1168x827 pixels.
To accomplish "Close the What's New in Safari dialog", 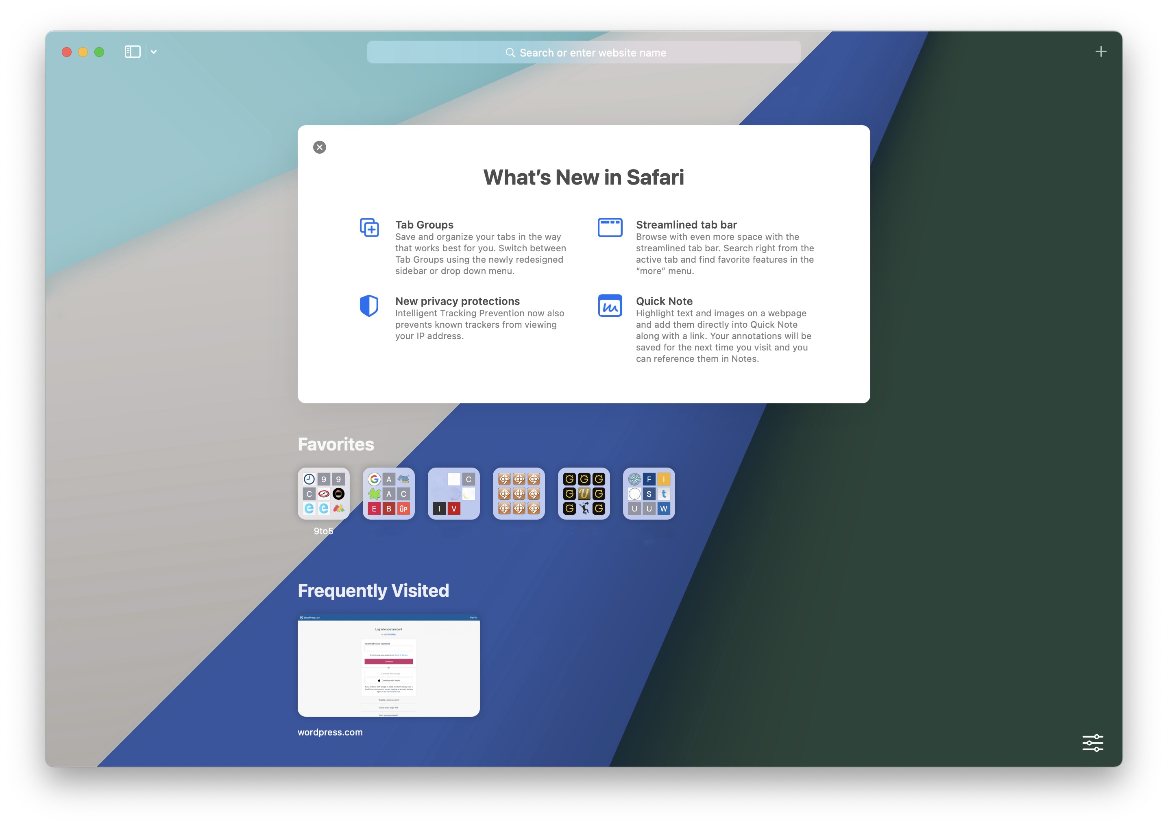I will pos(320,147).
